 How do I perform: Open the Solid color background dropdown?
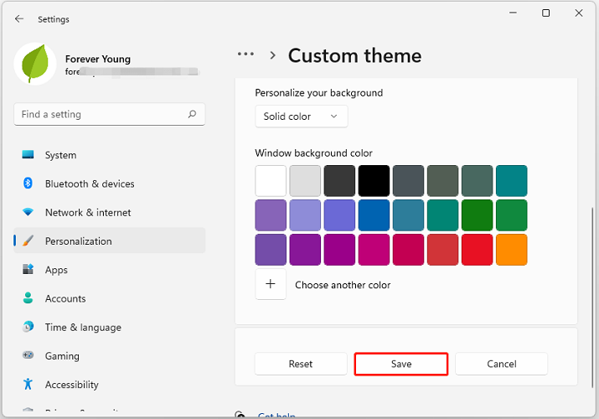pos(301,116)
